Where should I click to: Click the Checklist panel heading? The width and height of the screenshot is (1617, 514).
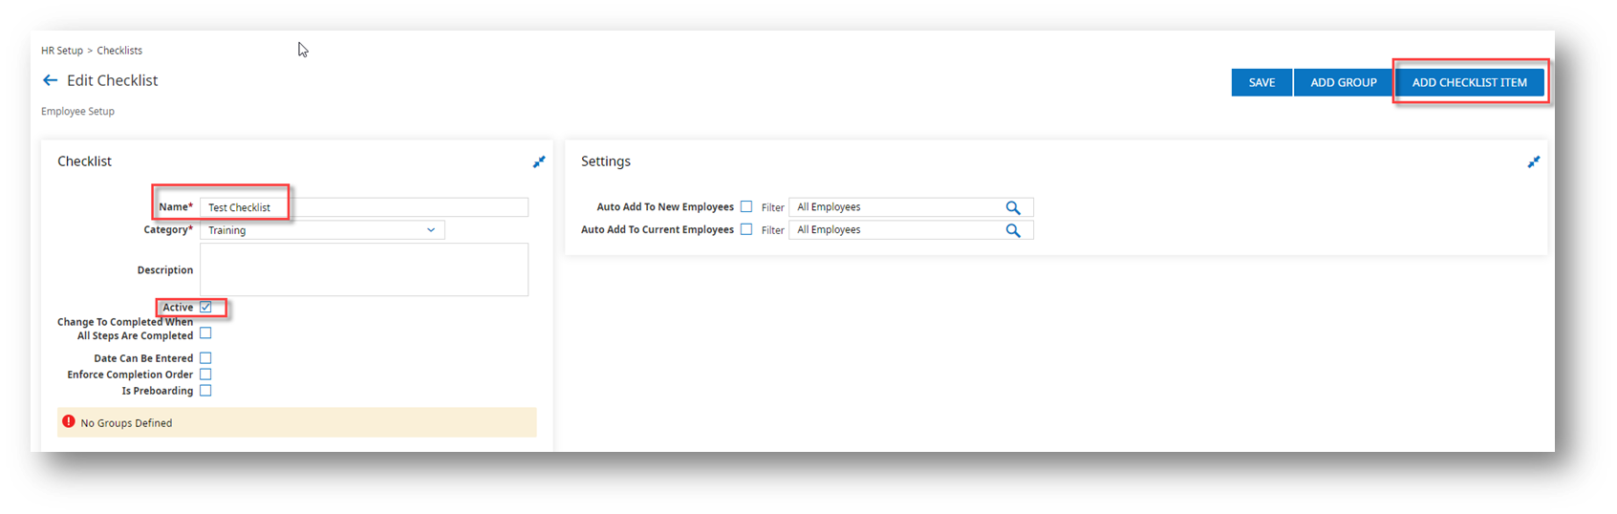[x=84, y=161]
